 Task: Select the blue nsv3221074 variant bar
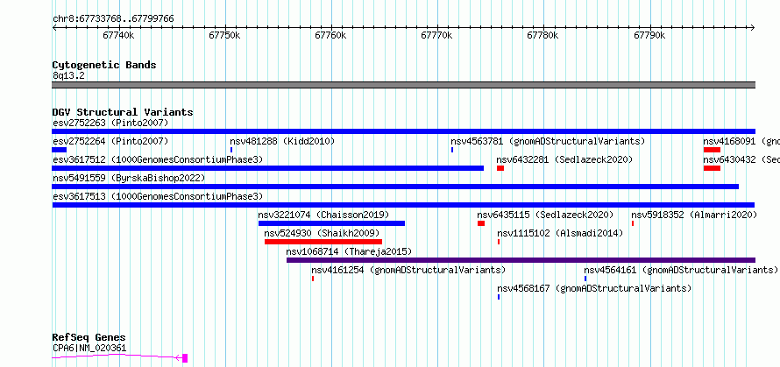pyautogui.click(x=332, y=223)
